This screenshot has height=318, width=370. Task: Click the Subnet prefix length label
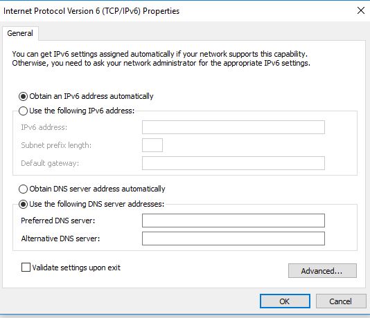(56, 145)
